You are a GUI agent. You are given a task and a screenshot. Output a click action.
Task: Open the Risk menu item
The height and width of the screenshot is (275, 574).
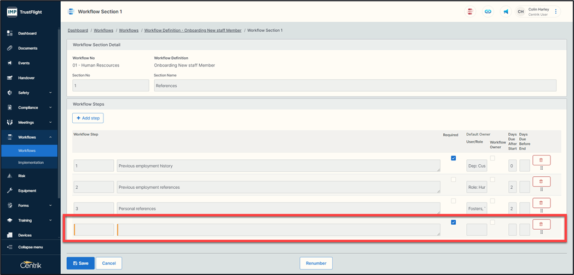click(22, 176)
